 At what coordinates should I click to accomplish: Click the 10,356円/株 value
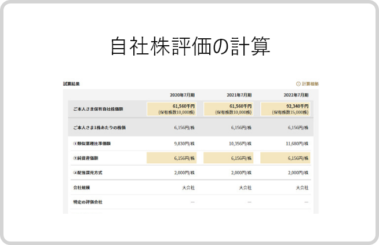[240, 144]
